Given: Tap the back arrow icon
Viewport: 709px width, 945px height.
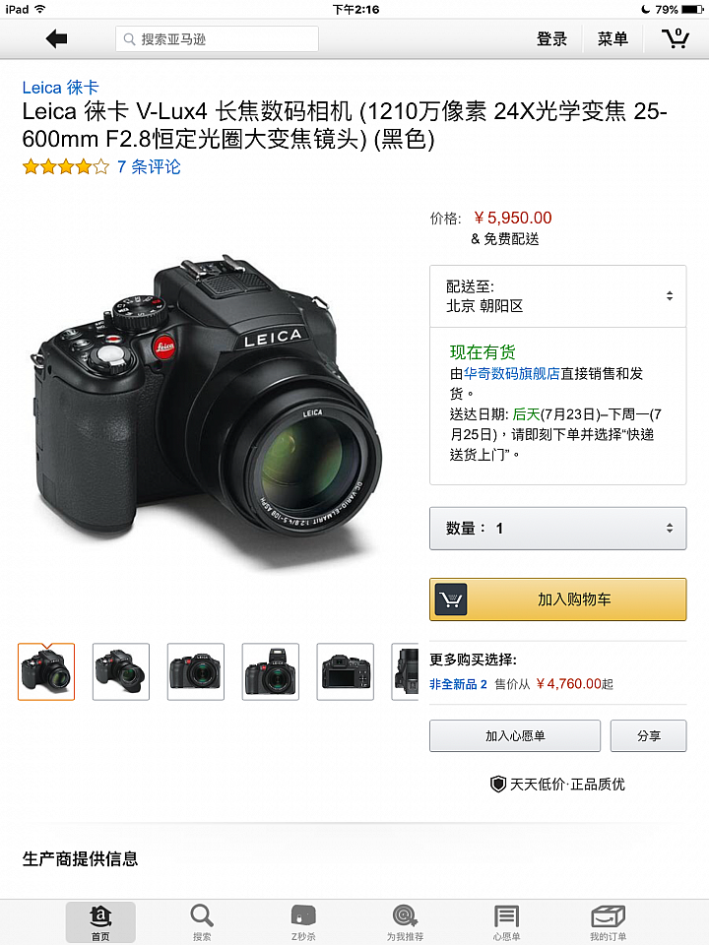Looking at the screenshot, I should 56,39.
